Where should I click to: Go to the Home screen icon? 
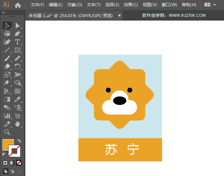point(18,5)
